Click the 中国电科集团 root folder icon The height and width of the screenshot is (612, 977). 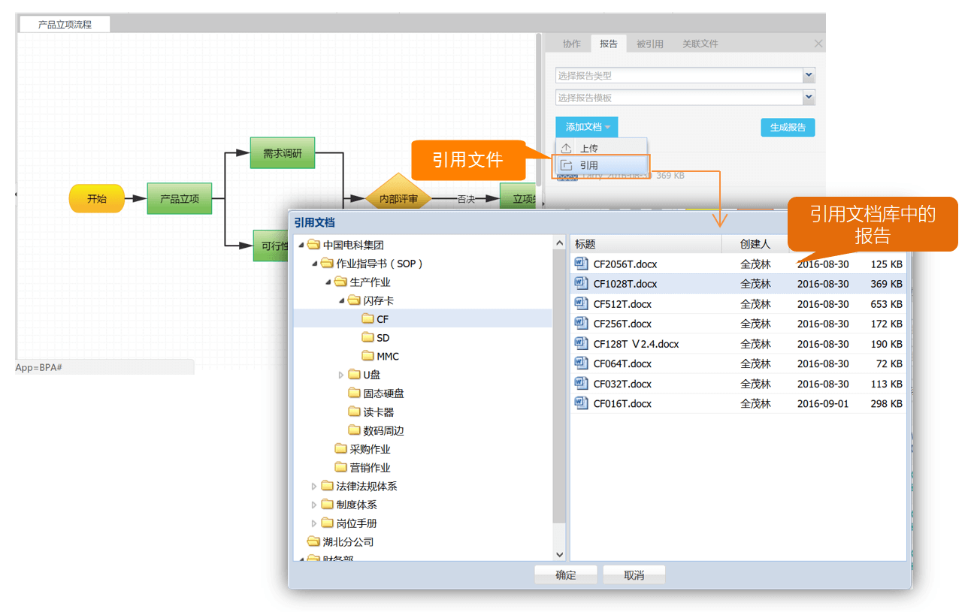pos(313,245)
